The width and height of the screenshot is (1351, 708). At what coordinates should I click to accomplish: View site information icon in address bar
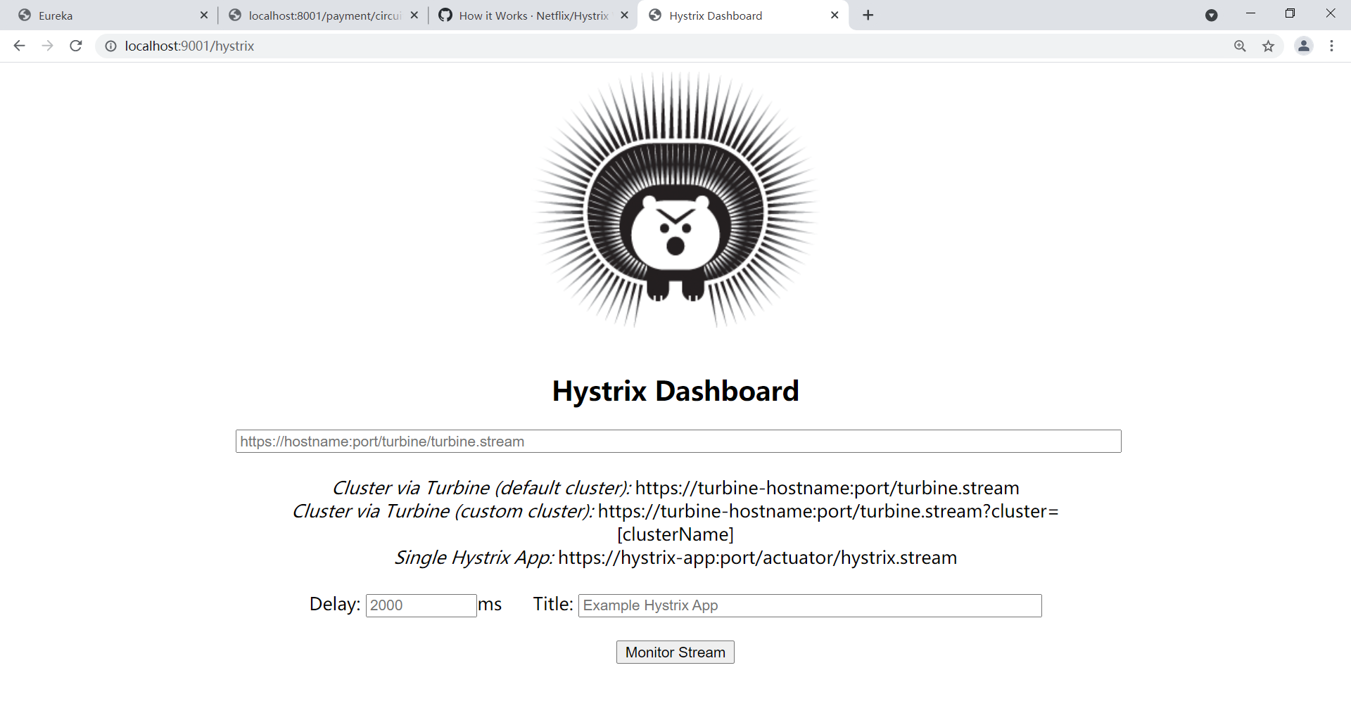click(110, 46)
